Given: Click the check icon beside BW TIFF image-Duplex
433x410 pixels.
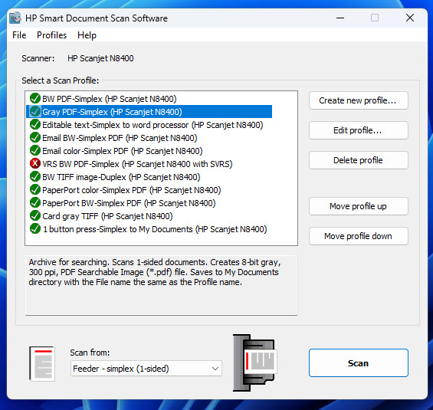Looking at the screenshot, I should point(35,176).
